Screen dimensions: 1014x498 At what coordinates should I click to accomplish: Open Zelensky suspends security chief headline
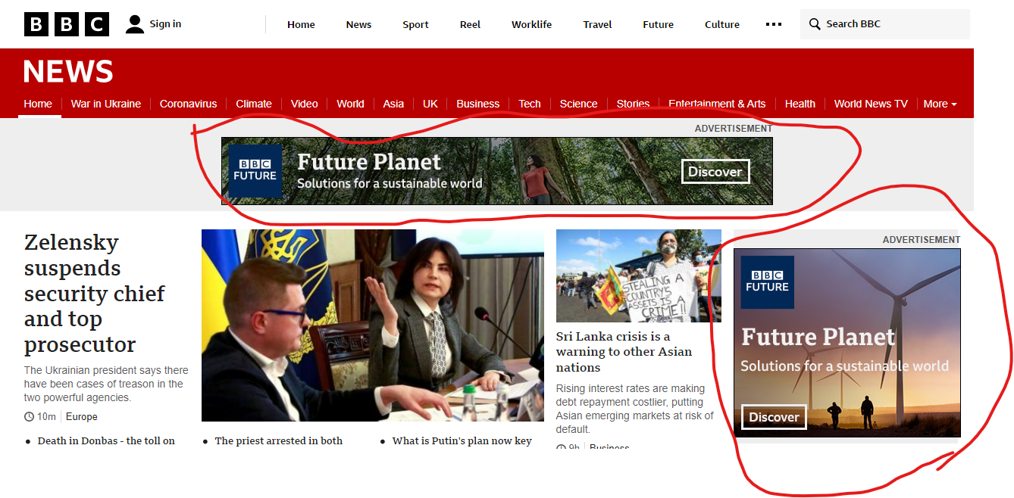(95, 293)
